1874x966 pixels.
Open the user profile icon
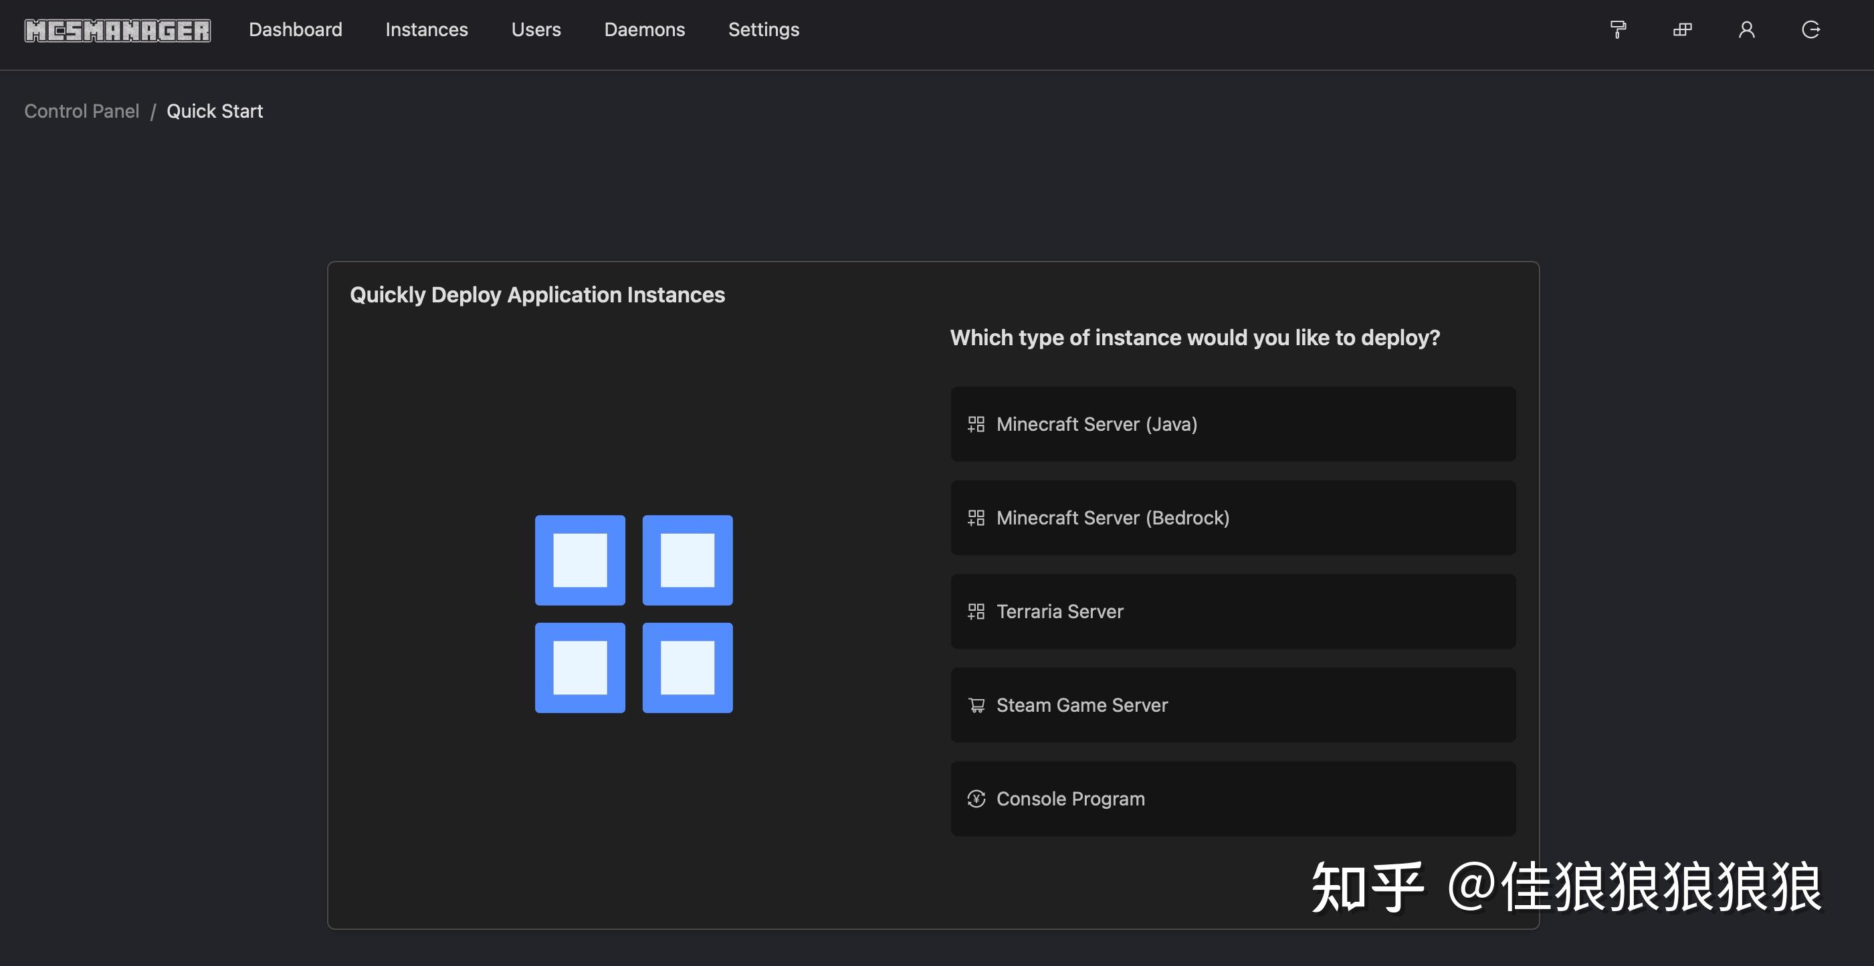click(x=1746, y=29)
